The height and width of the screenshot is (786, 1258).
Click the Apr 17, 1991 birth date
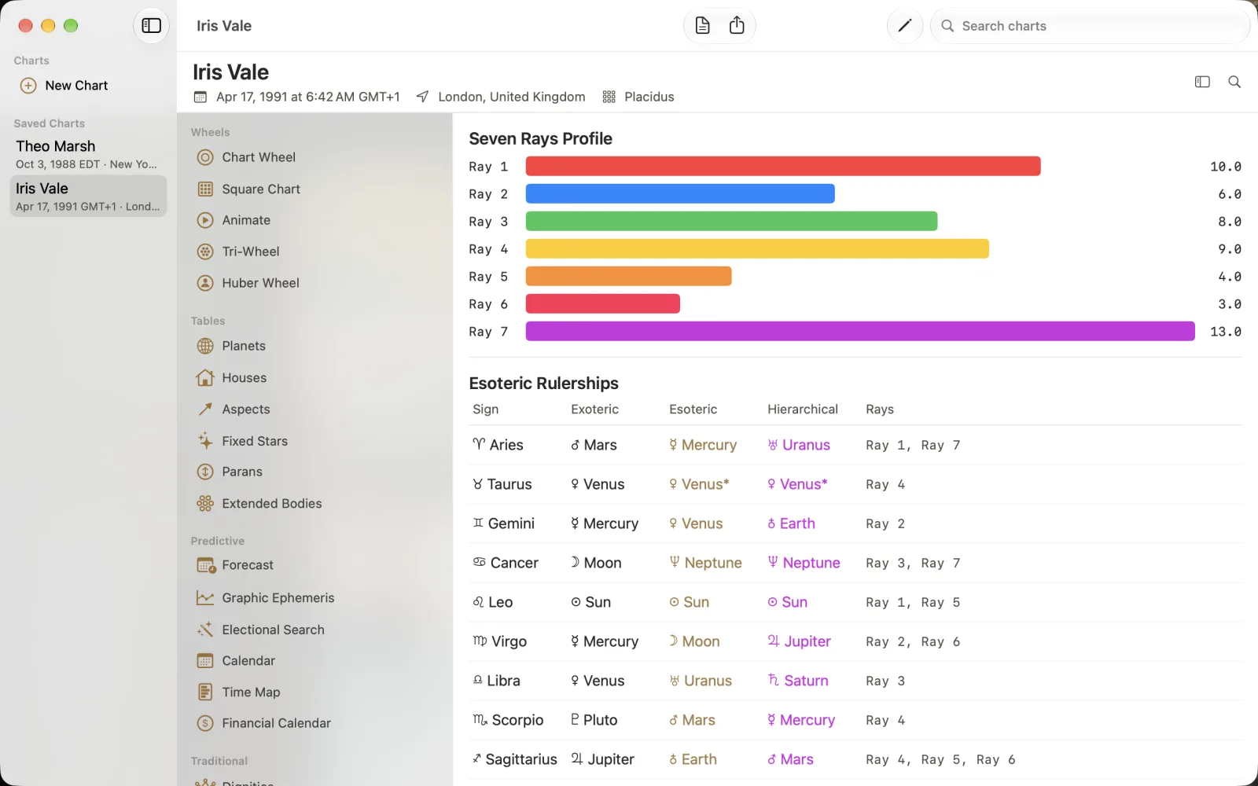click(307, 97)
